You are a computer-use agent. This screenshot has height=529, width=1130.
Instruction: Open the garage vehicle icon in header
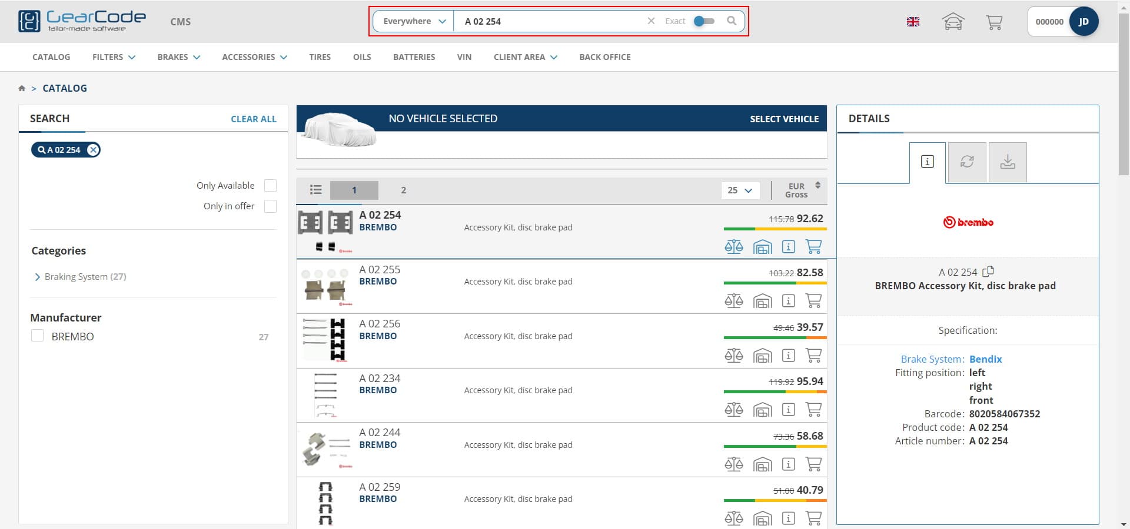953,22
